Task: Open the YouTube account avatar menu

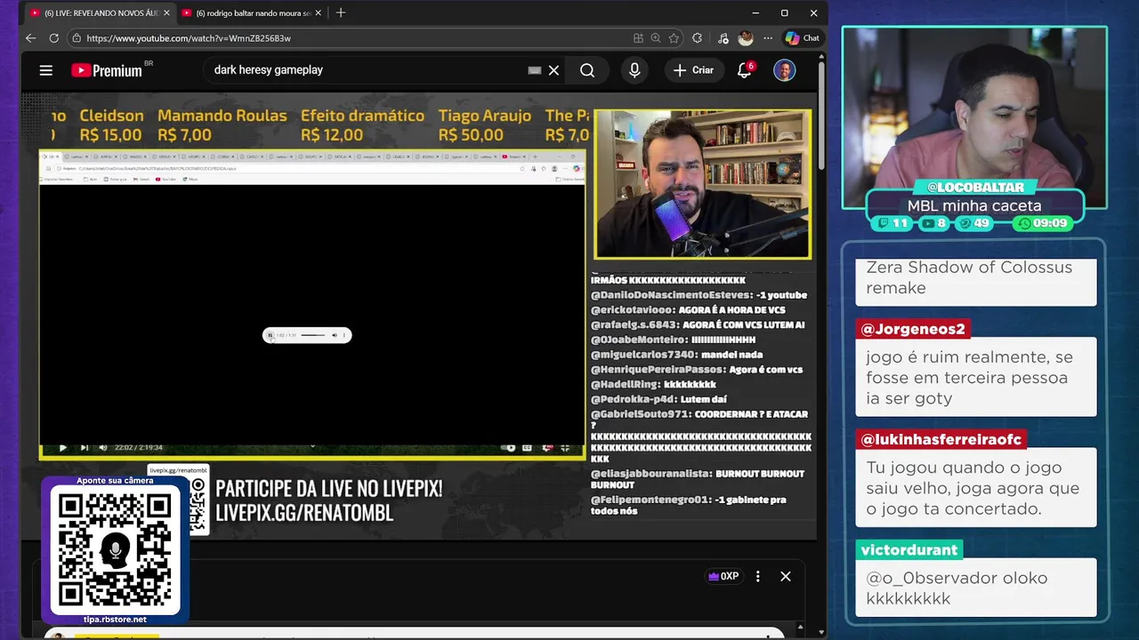Action: pos(784,70)
